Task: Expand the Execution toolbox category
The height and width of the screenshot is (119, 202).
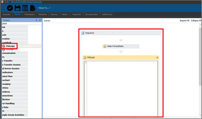Action: [15, 39]
